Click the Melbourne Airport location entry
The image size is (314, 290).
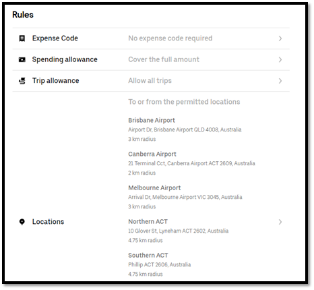(185, 197)
